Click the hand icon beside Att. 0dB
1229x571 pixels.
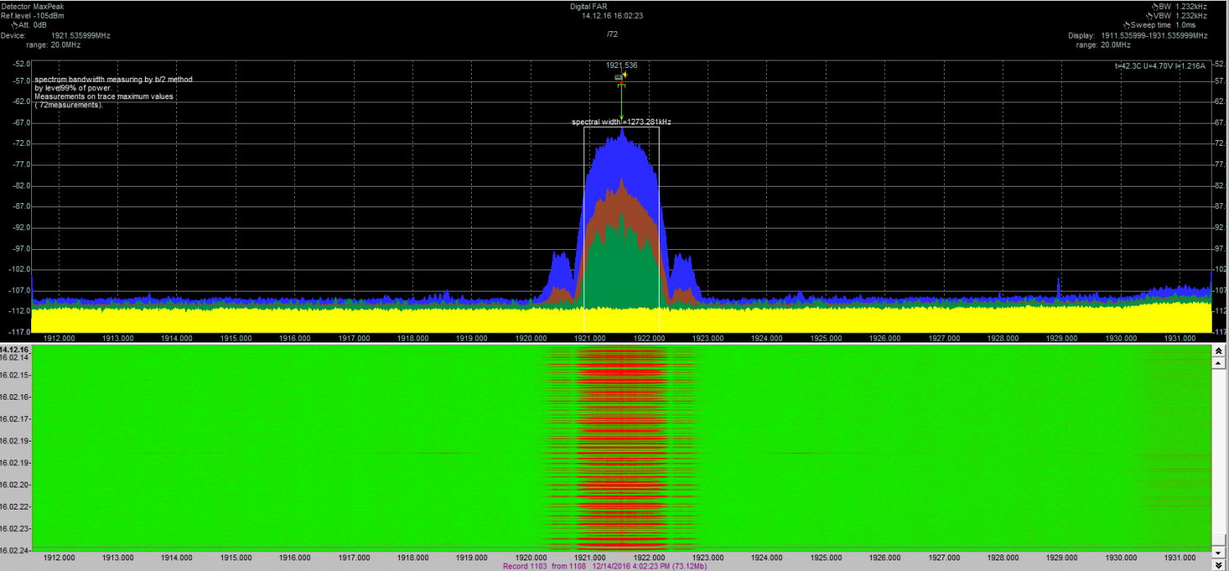[14, 25]
